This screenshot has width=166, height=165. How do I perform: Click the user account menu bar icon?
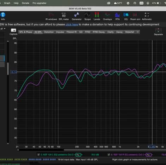[x=148, y=3]
